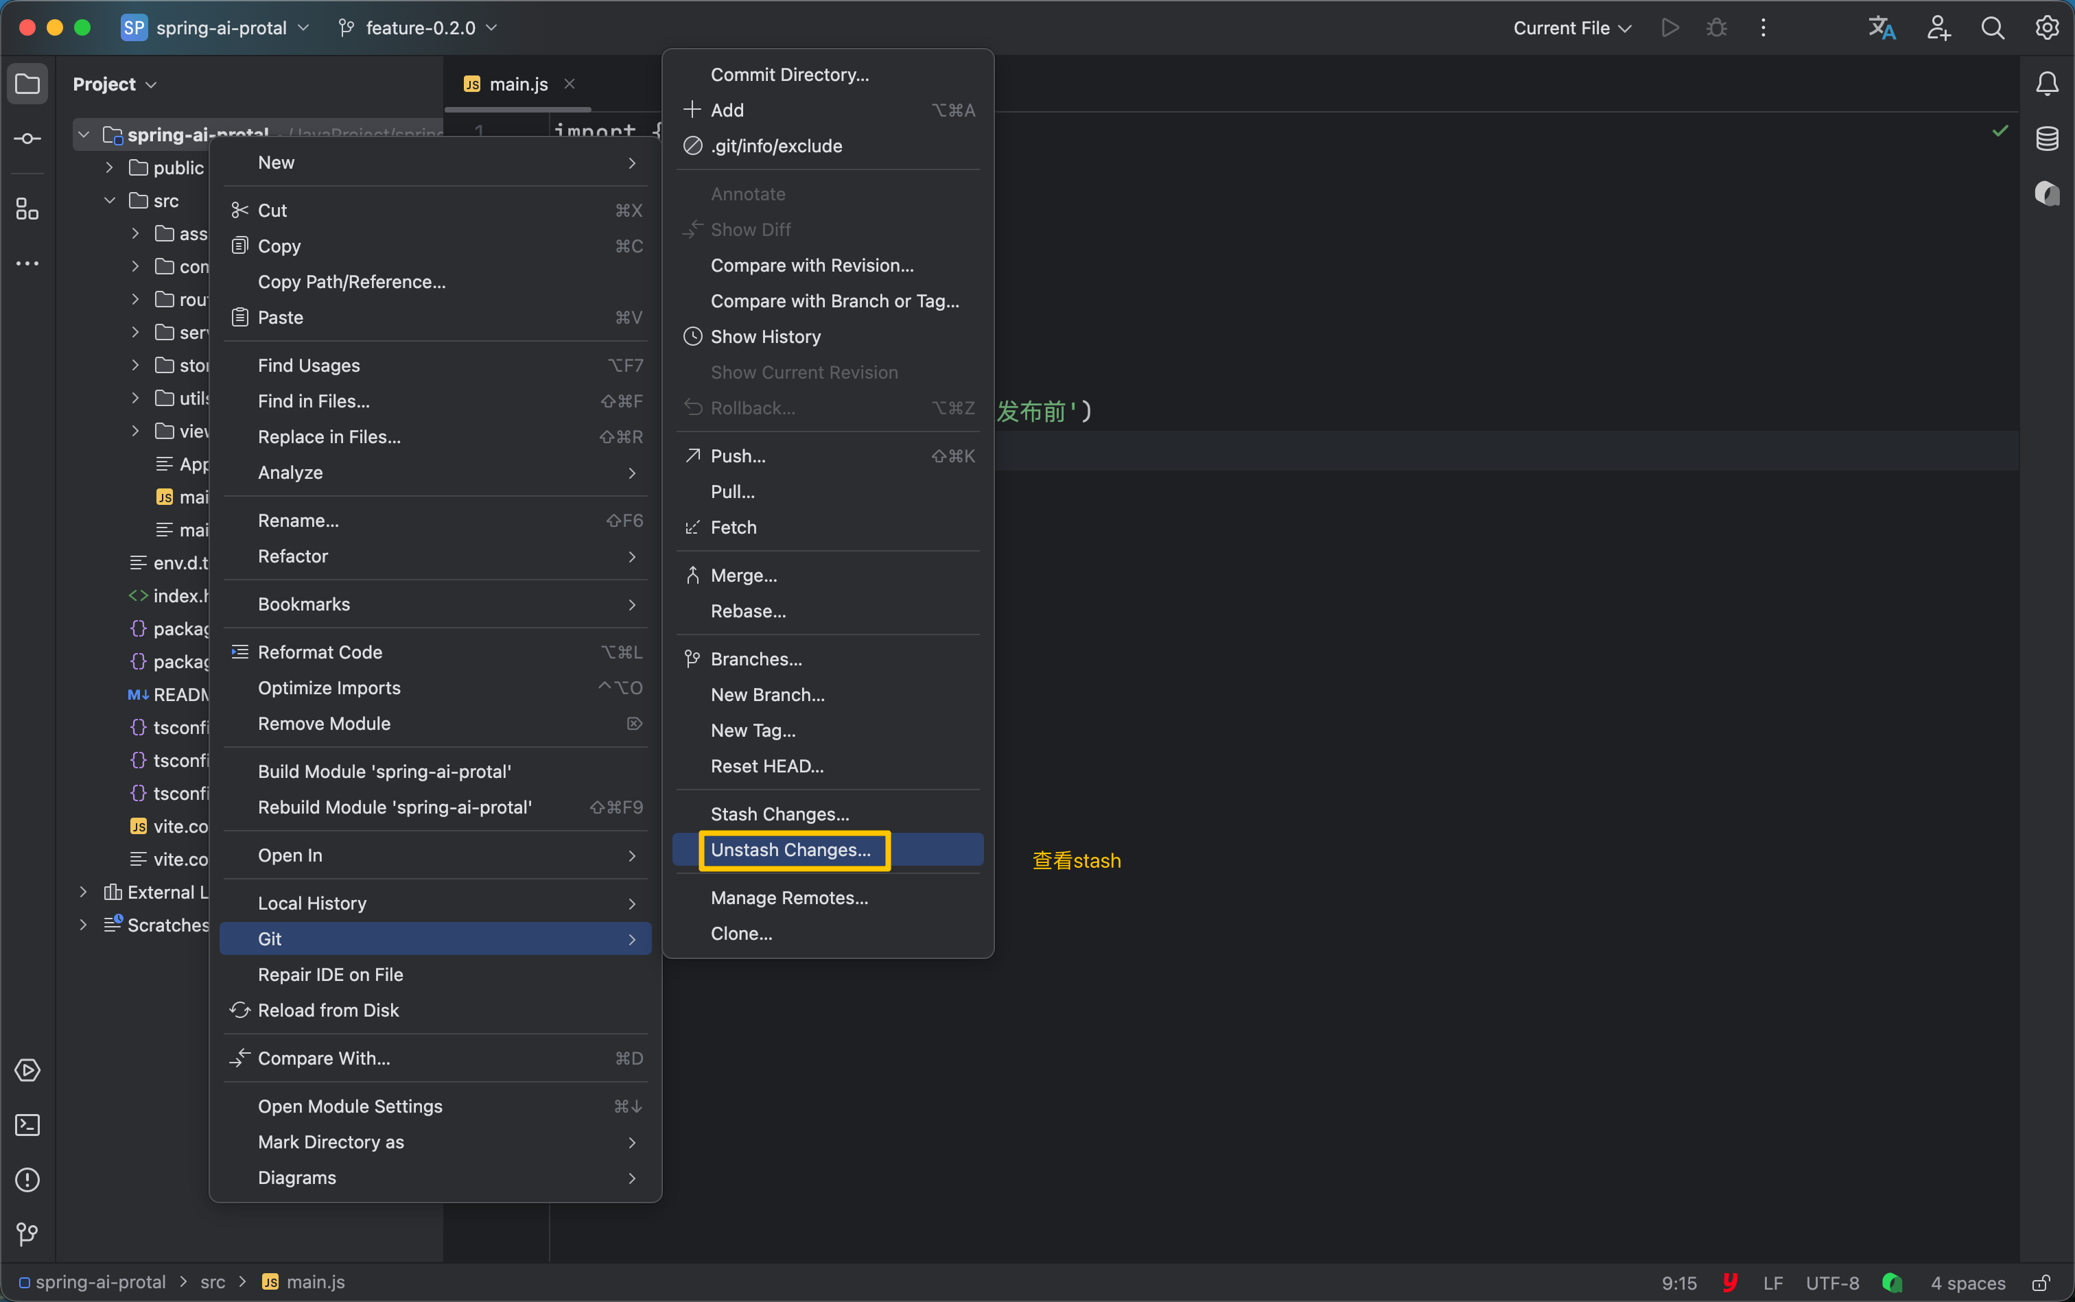
Task: Open the Commit tool window icon
Action: tap(27, 139)
